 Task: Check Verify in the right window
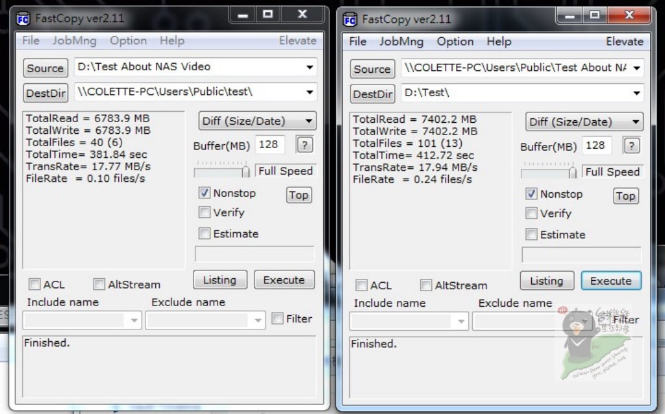point(531,213)
